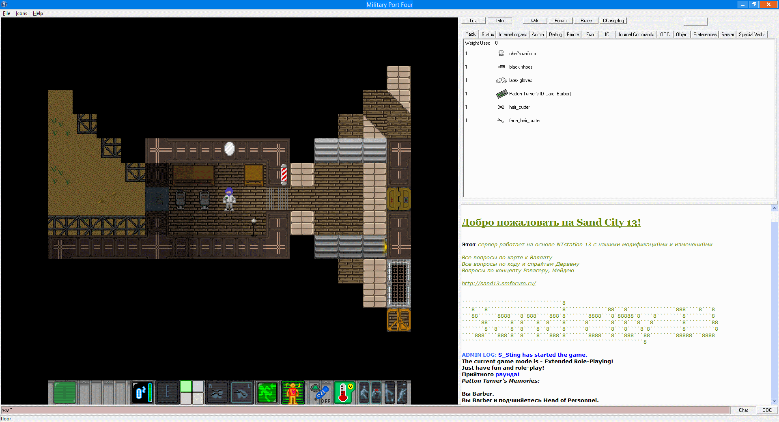Click the right barber chair
The height and width of the screenshot is (422, 779).
coord(205,200)
